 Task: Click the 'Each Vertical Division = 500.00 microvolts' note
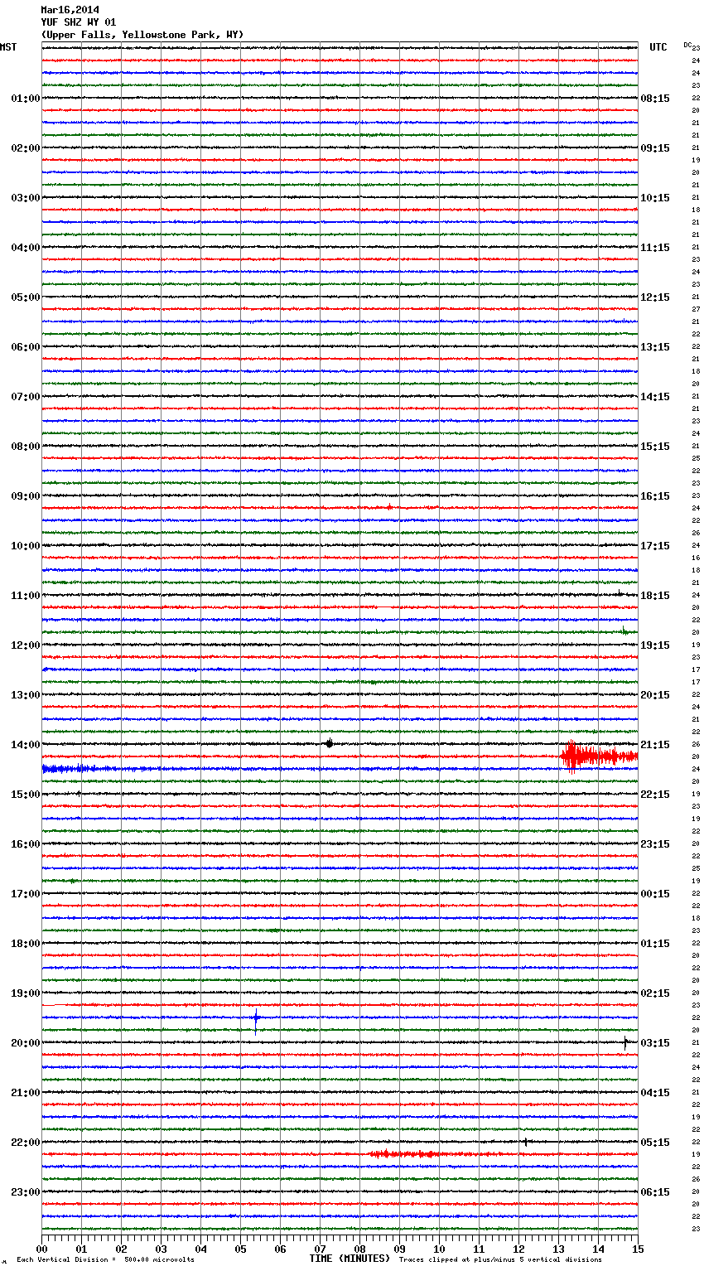(105, 1260)
